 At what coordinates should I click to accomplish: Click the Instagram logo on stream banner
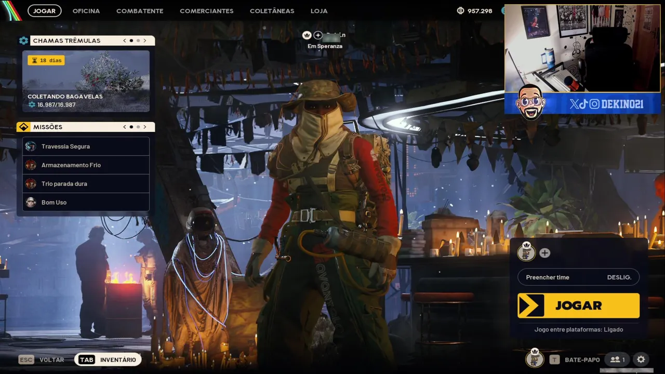pyautogui.click(x=594, y=104)
